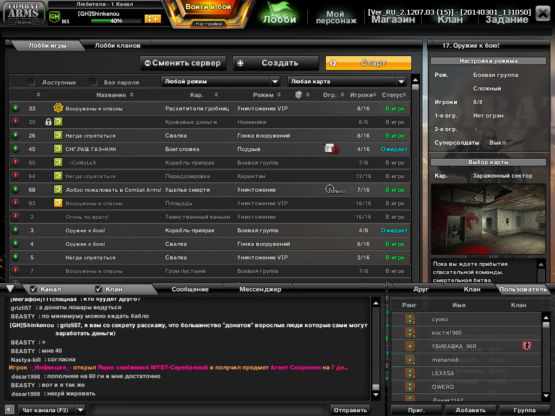Uncheck the Канал chat checkbox
This screenshot has height=416, width=555.
[x=34, y=289]
